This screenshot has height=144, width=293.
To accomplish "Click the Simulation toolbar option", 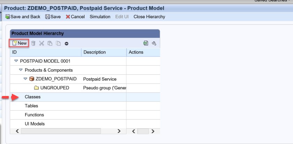I will pyautogui.click(x=100, y=17).
